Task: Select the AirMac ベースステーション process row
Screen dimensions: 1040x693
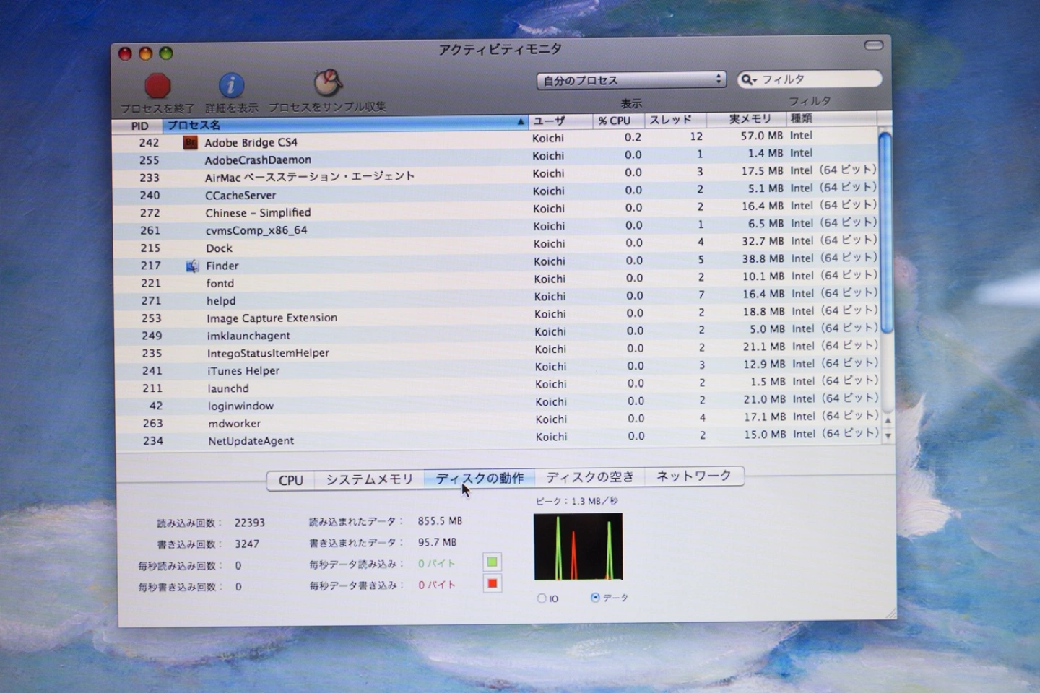Action: (496, 175)
